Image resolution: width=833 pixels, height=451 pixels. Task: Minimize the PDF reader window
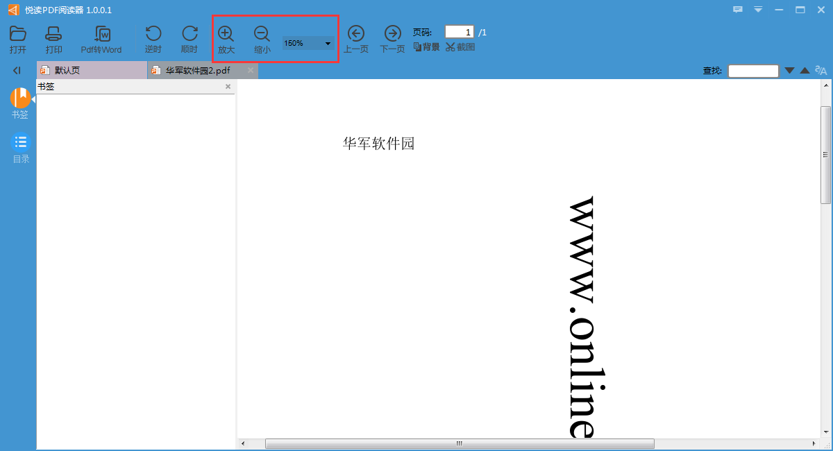(779, 10)
